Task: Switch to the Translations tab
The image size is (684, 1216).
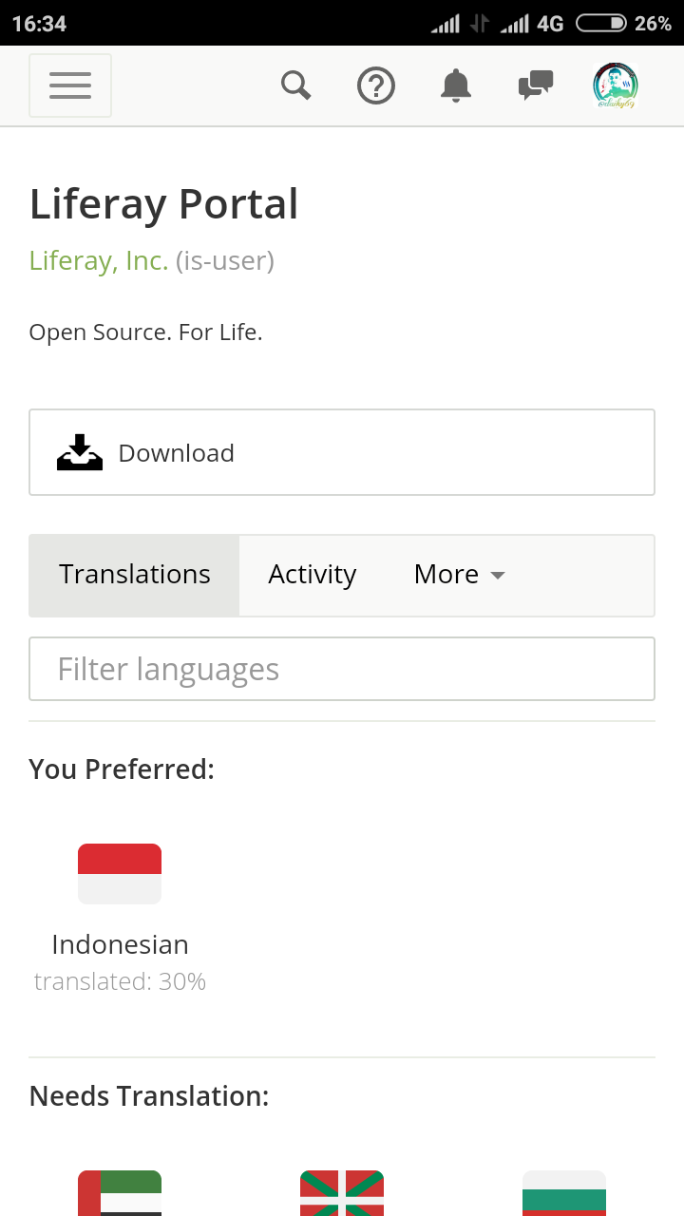Action: [x=135, y=575]
